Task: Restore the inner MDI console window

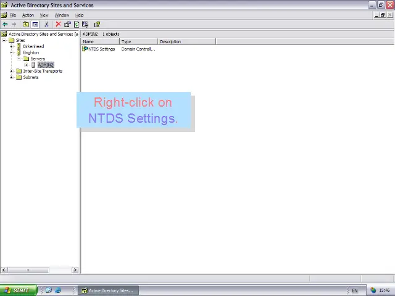Action: pyautogui.click(x=383, y=15)
